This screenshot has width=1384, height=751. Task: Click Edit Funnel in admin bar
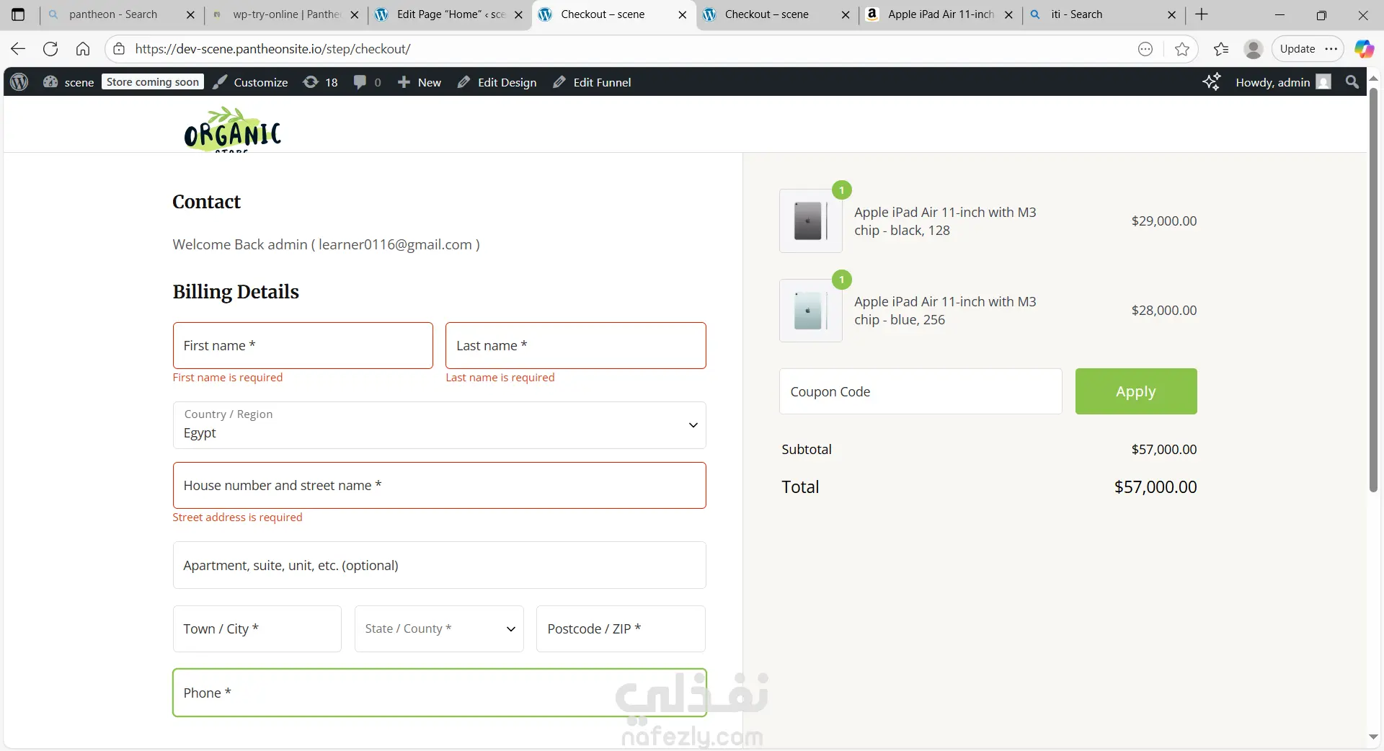click(593, 82)
